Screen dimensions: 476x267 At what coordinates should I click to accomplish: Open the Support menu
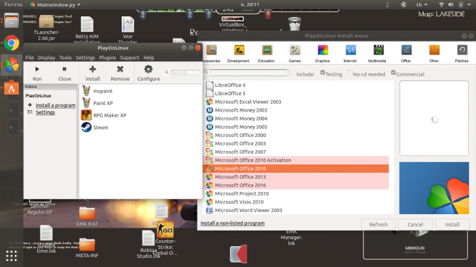point(129,57)
